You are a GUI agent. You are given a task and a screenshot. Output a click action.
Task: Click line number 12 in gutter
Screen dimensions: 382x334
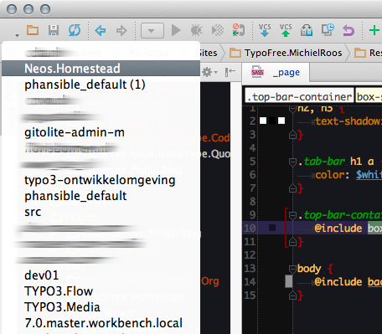click(x=250, y=254)
